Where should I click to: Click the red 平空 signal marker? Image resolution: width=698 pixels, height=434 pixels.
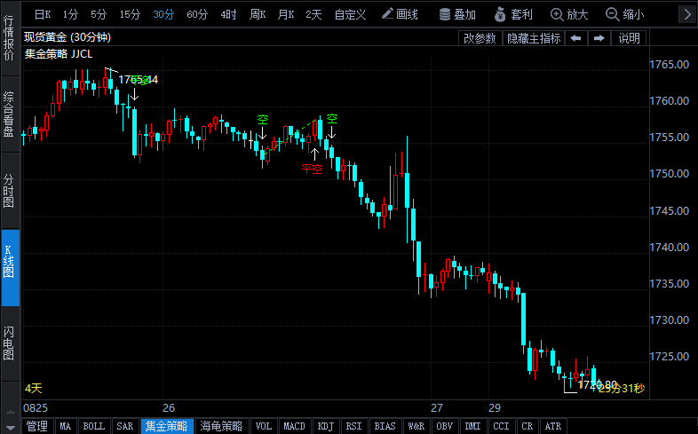click(312, 169)
